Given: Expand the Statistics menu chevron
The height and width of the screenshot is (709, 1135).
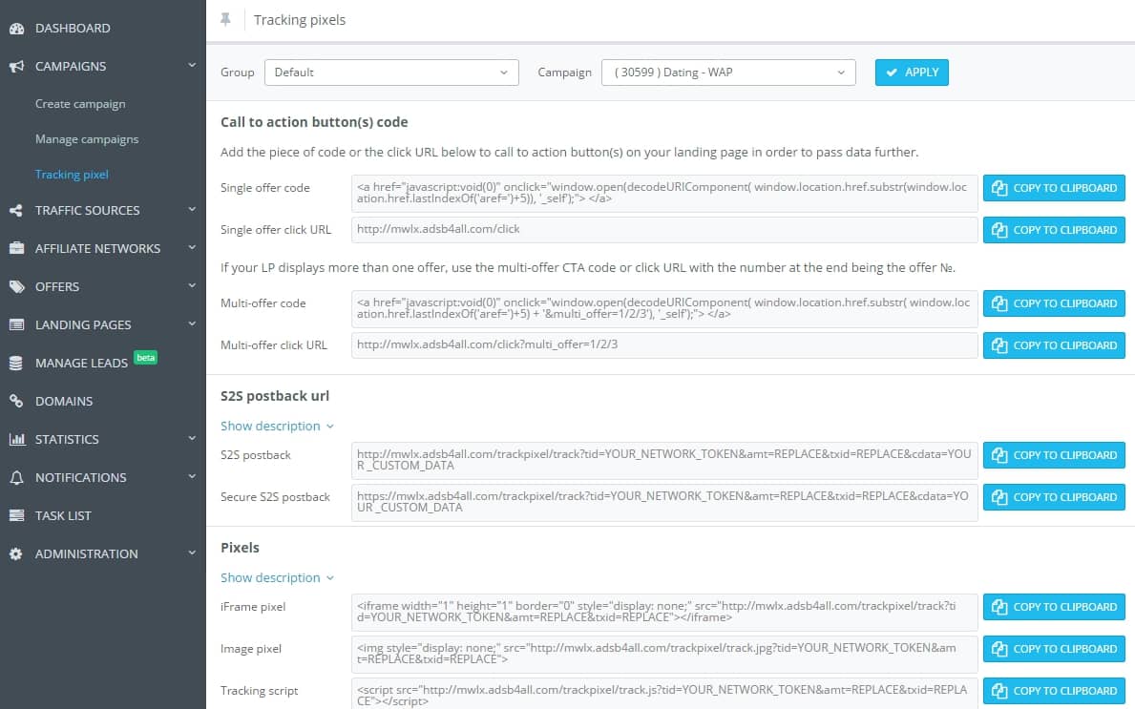Looking at the screenshot, I should (x=192, y=438).
